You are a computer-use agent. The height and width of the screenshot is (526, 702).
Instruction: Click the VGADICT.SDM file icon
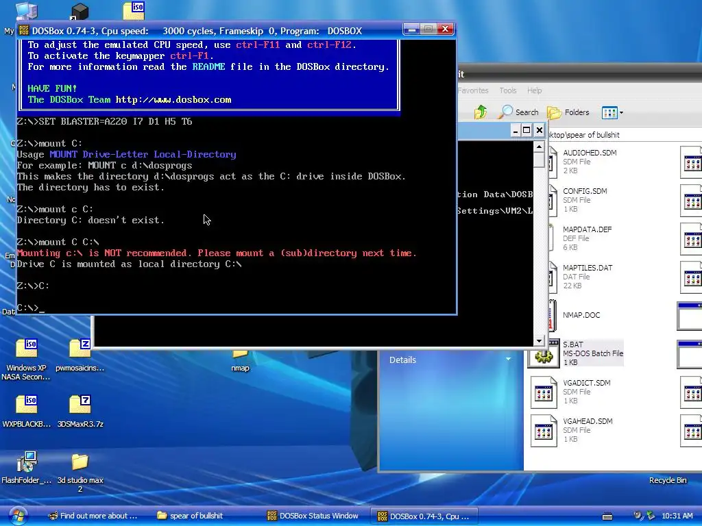[544, 392]
